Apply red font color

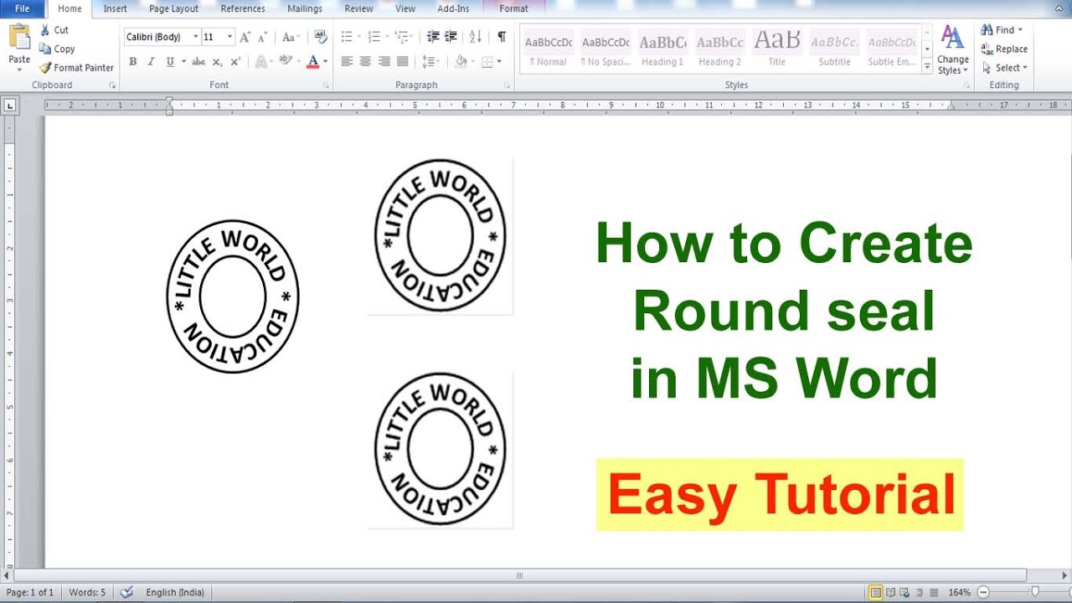pyautogui.click(x=312, y=61)
